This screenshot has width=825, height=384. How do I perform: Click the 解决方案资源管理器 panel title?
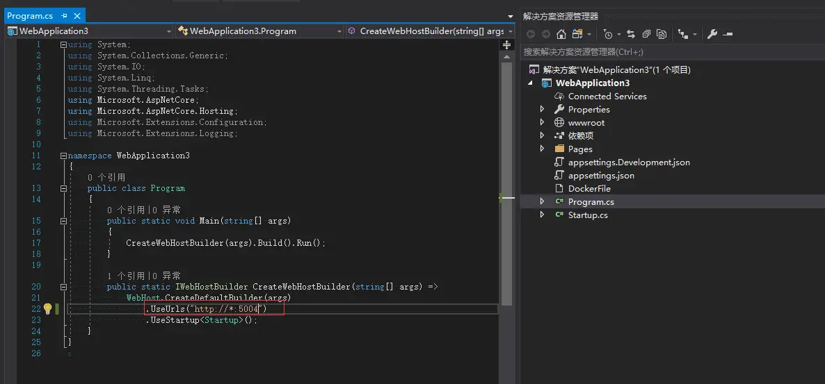[x=561, y=16]
